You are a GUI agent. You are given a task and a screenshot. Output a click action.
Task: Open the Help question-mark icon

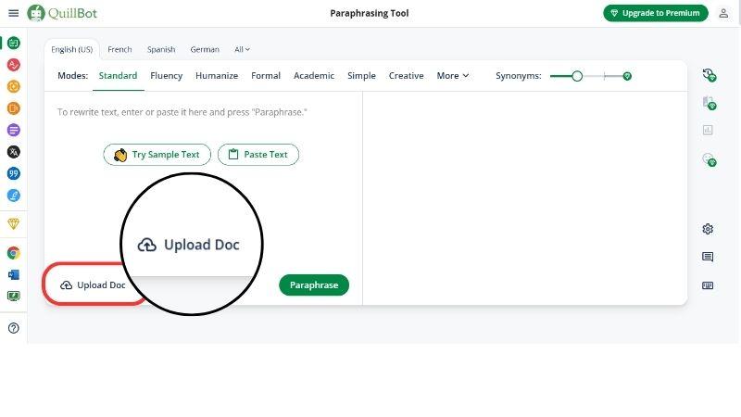coord(14,328)
